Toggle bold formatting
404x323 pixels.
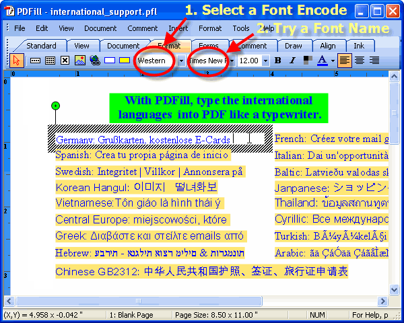[277, 61]
